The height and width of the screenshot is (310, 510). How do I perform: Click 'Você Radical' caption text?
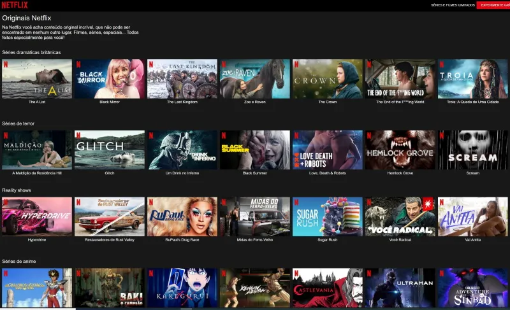coord(400,240)
